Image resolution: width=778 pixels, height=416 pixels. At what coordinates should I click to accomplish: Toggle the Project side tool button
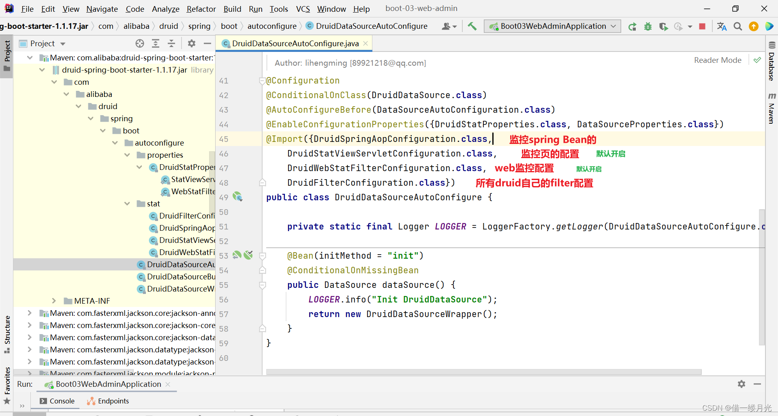tap(7, 56)
